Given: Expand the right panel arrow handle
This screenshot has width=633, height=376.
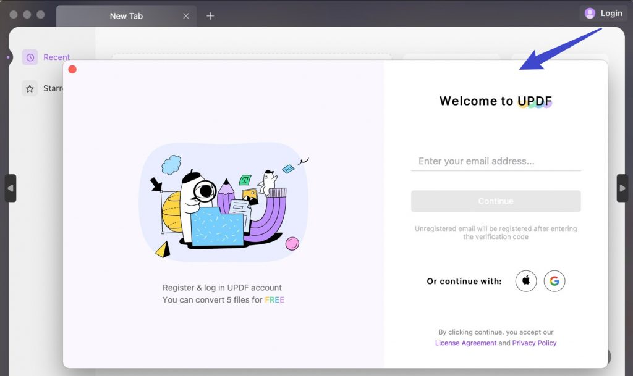Looking at the screenshot, I should (x=622, y=188).
